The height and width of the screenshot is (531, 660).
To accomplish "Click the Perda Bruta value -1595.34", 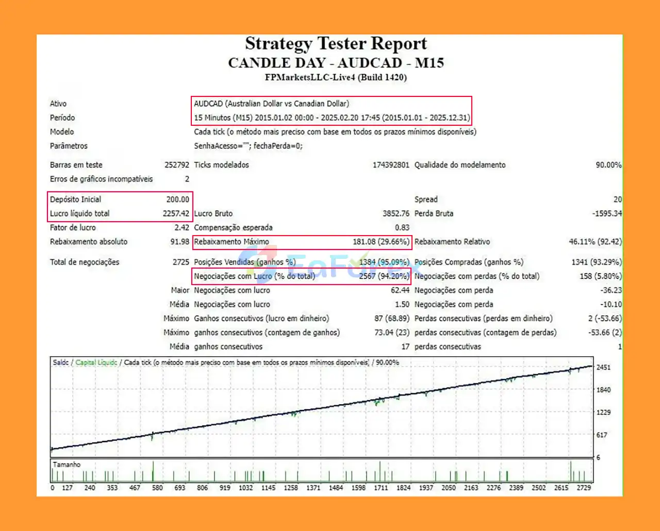I will point(607,213).
